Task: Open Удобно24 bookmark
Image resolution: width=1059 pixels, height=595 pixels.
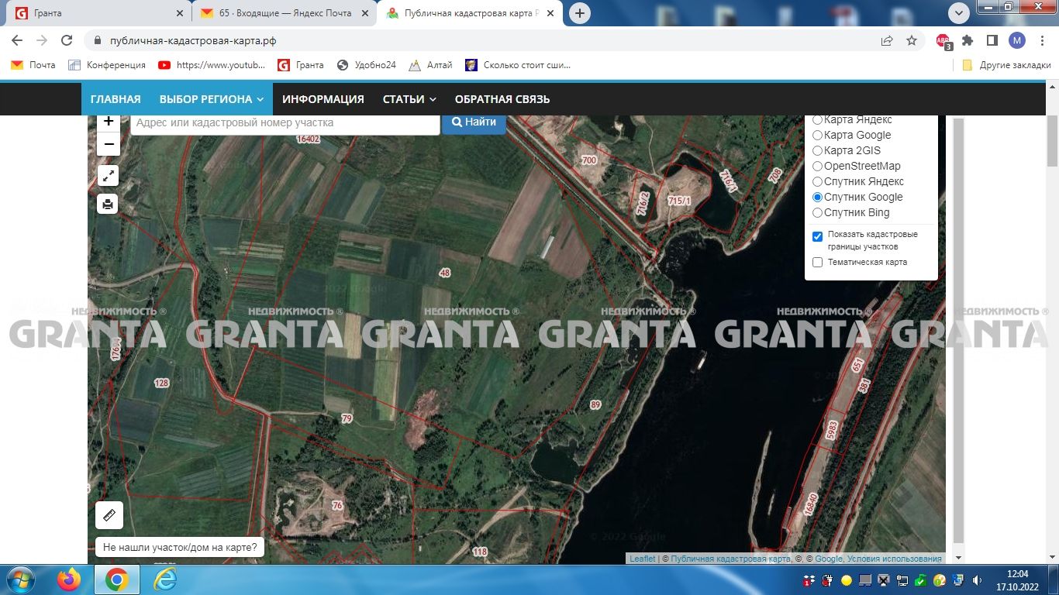Action: (367, 65)
